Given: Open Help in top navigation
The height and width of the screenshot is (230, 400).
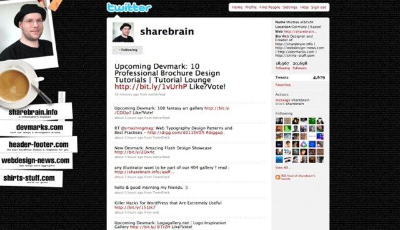Looking at the screenshot, I should (x=304, y=7).
